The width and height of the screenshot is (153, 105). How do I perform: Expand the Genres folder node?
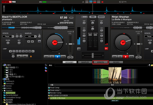[3, 86]
